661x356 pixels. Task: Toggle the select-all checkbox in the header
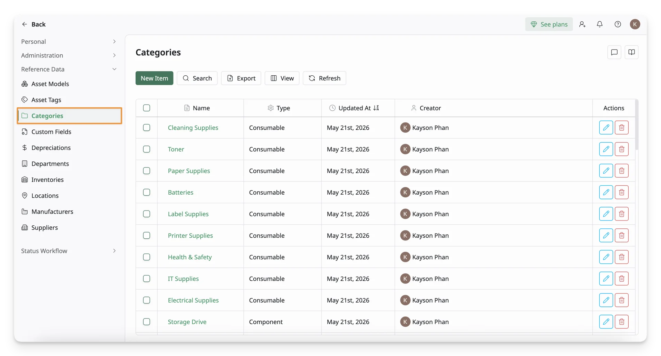click(x=147, y=108)
